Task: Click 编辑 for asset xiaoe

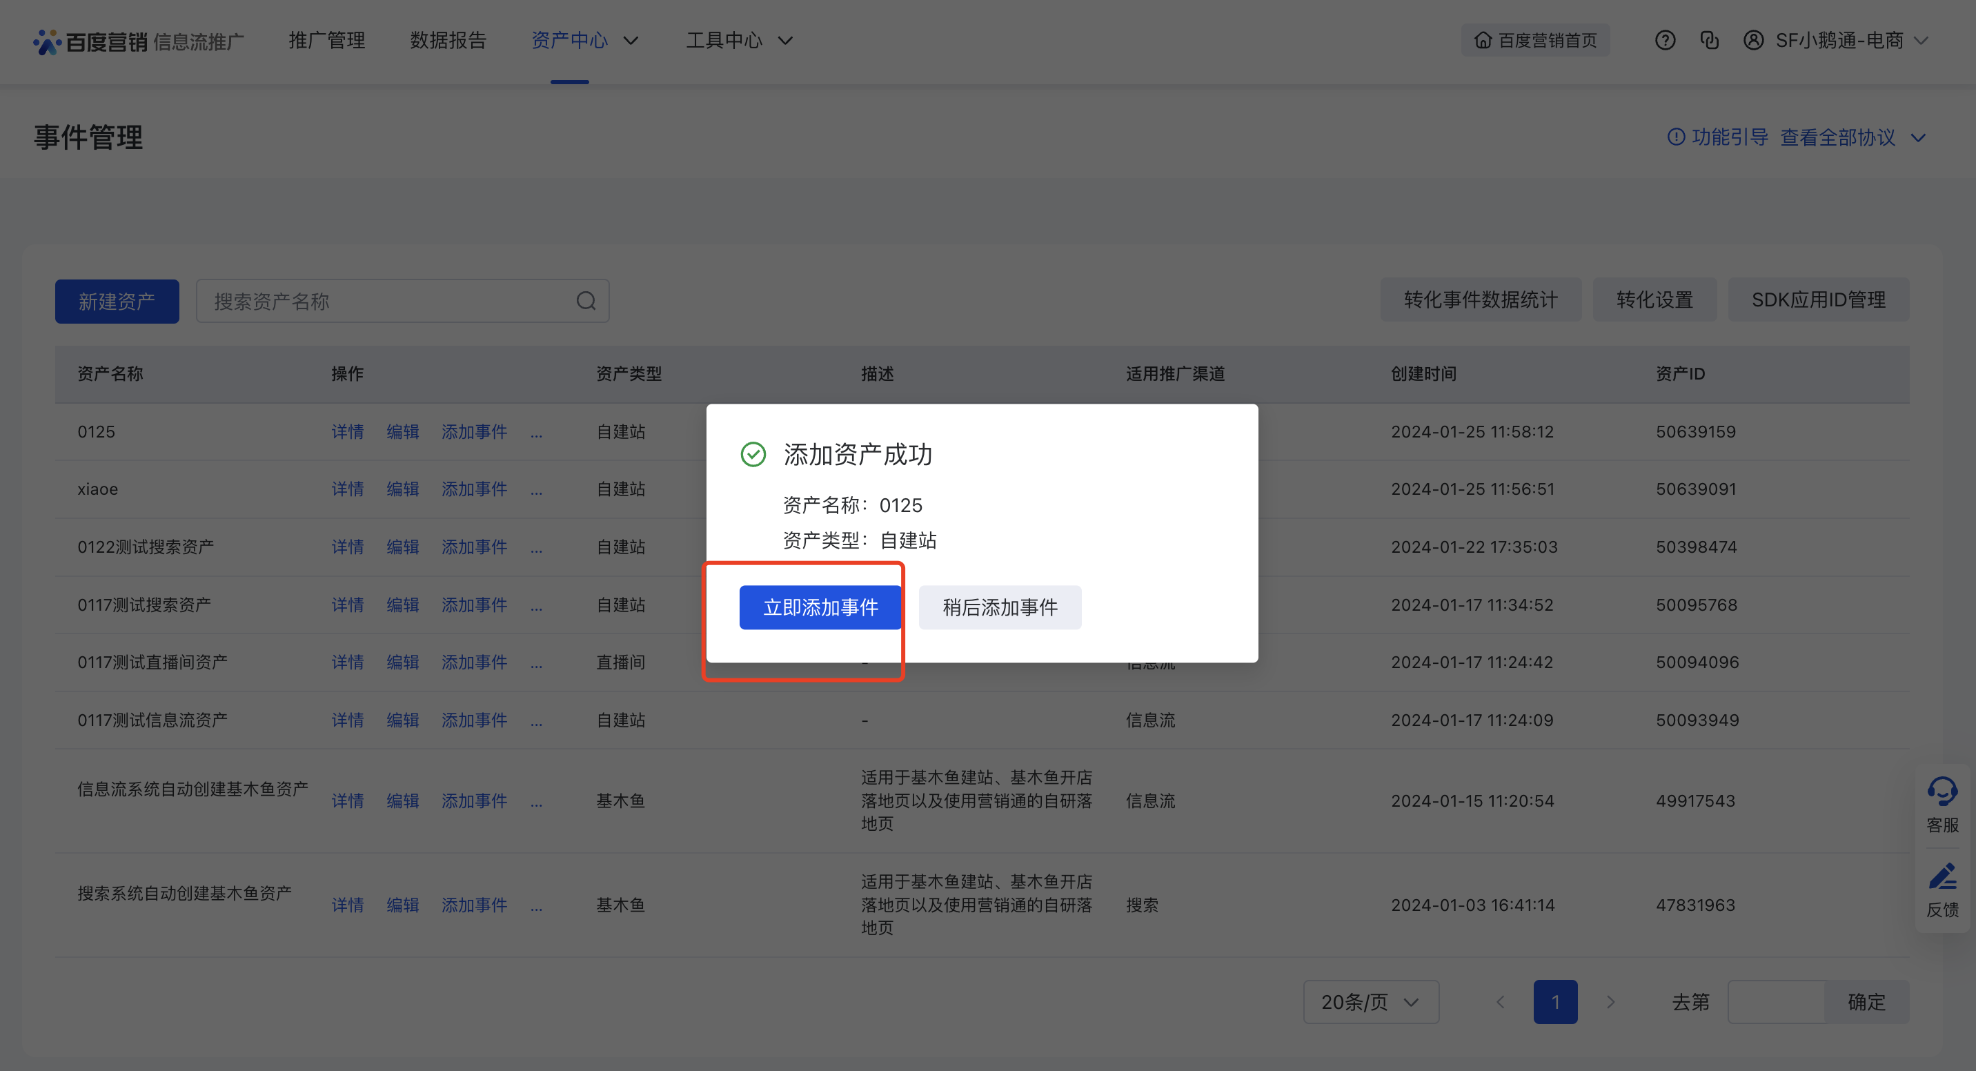Action: [x=403, y=489]
